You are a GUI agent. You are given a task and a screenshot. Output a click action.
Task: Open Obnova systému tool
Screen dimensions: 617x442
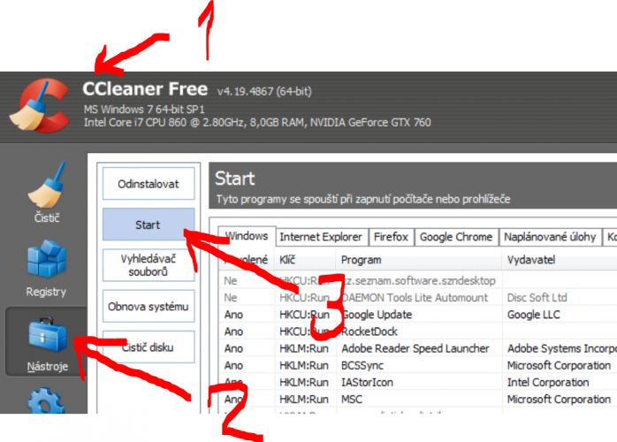(x=149, y=306)
